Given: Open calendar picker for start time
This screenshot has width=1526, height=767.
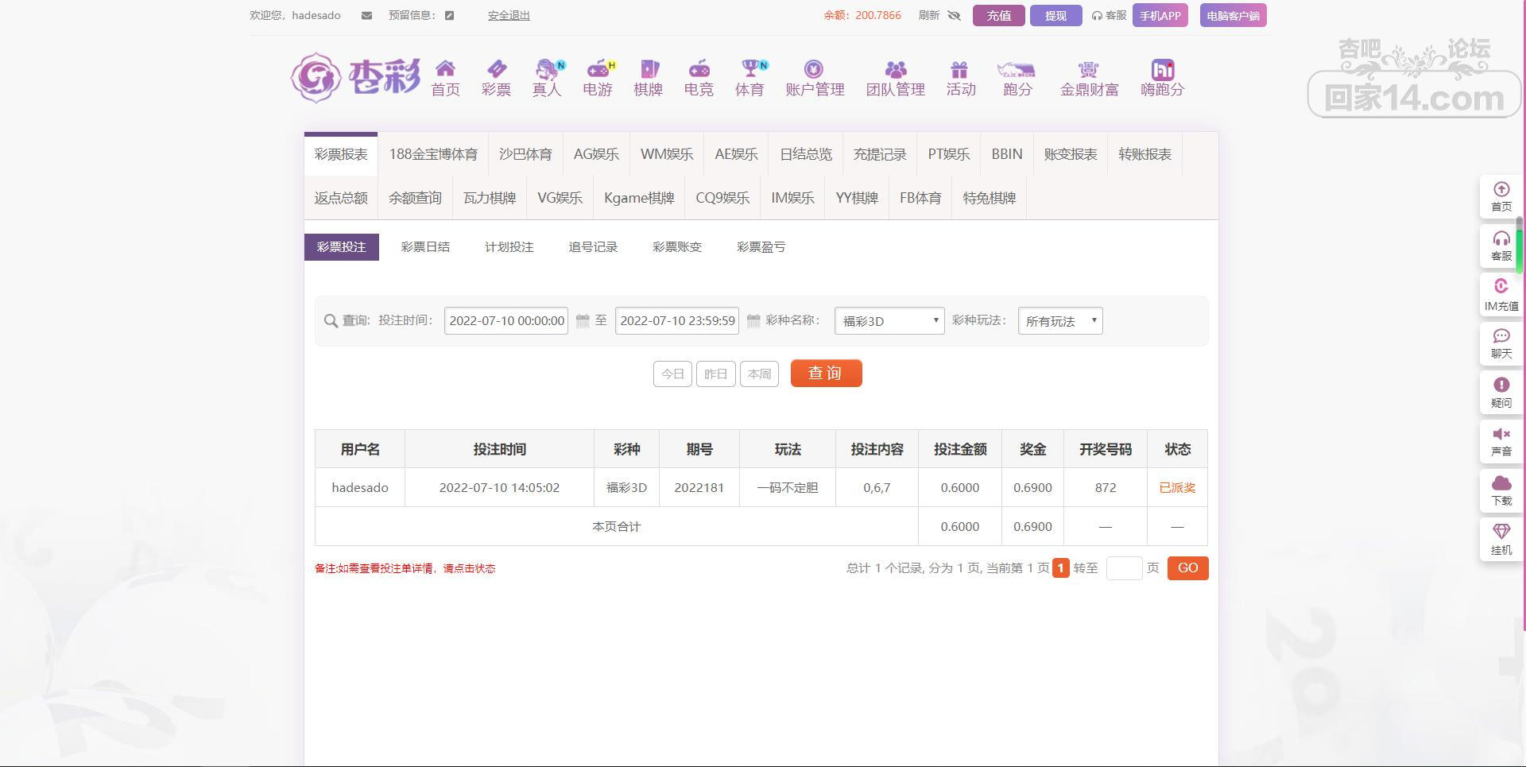Looking at the screenshot, I should (x=583, y=321).
